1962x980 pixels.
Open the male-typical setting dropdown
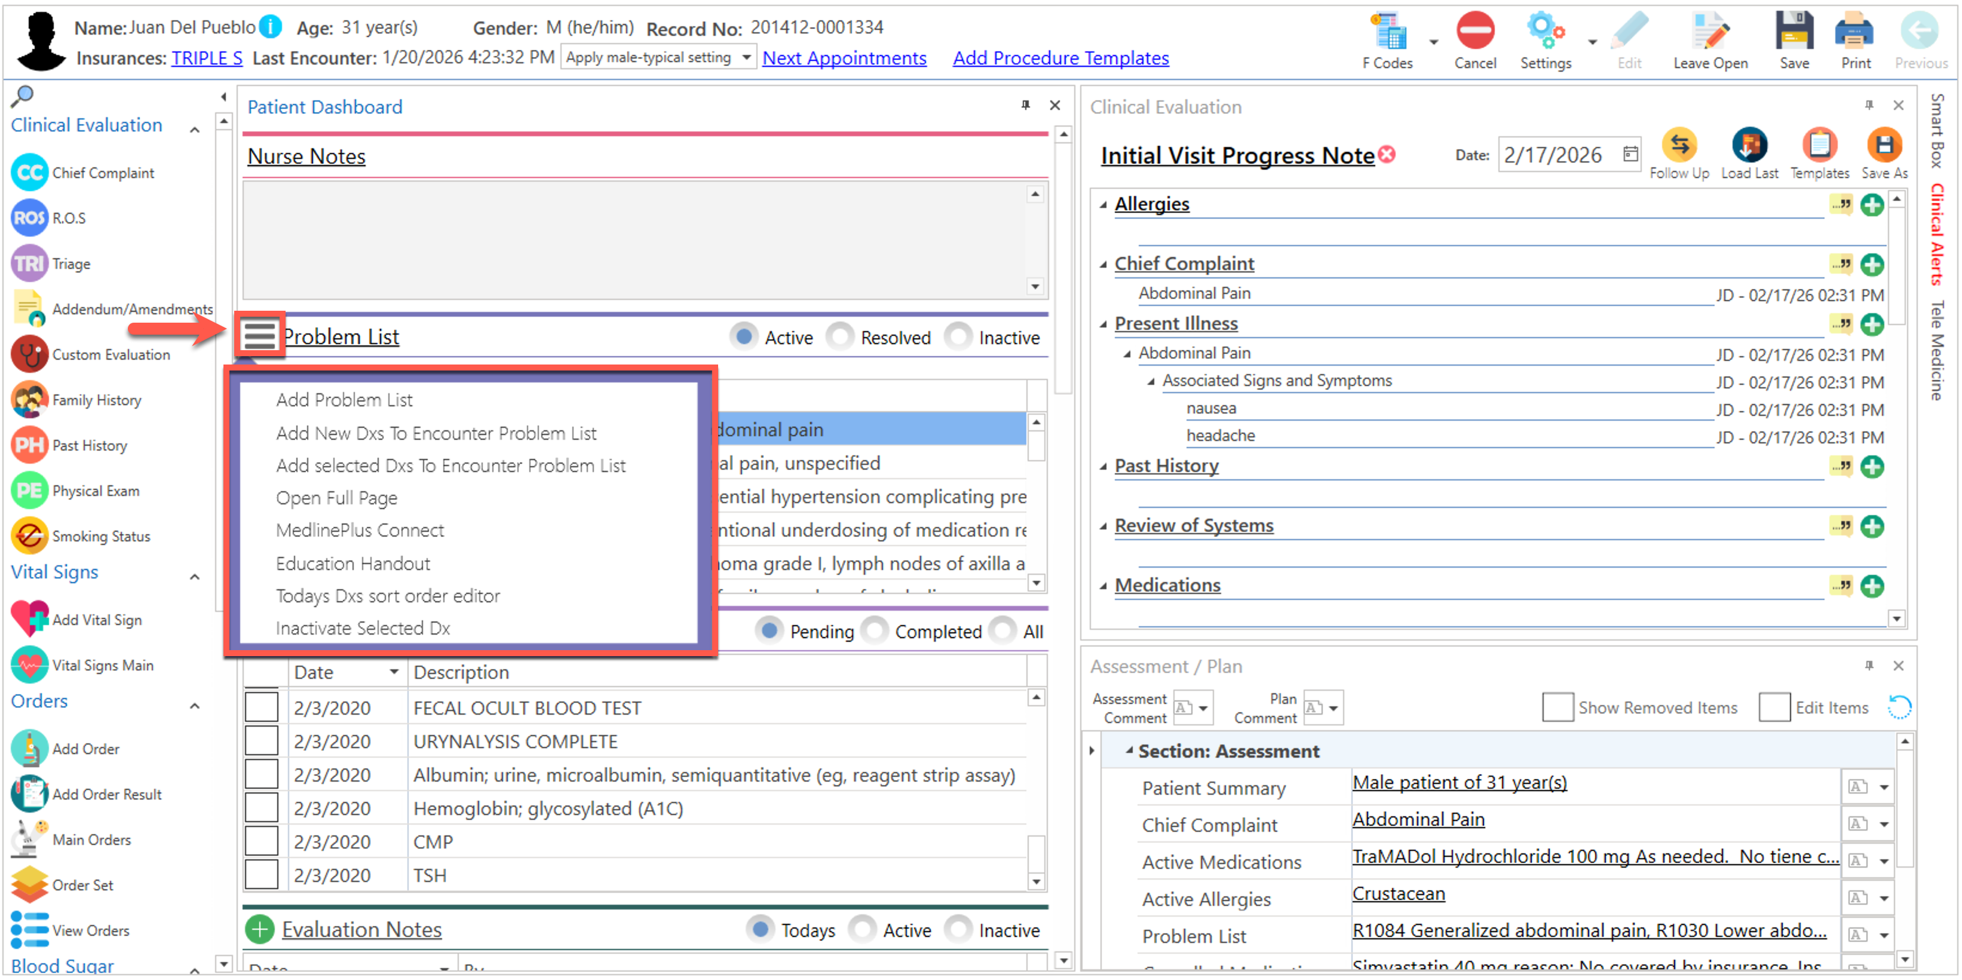[x=746, y=57]
